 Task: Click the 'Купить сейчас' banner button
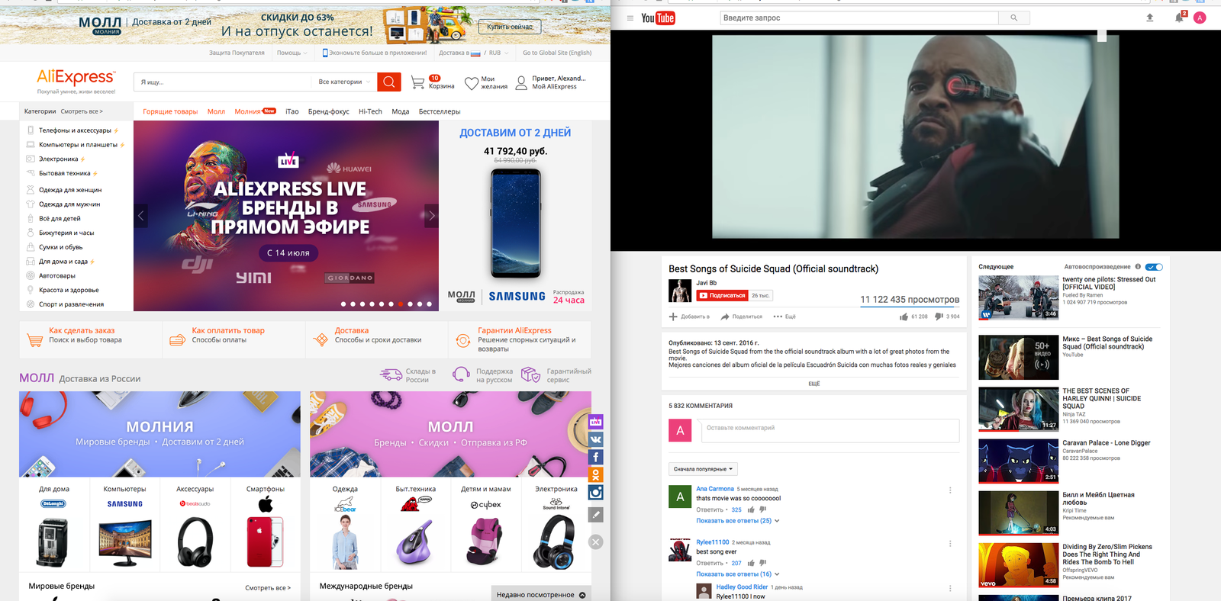coord(510,27)
